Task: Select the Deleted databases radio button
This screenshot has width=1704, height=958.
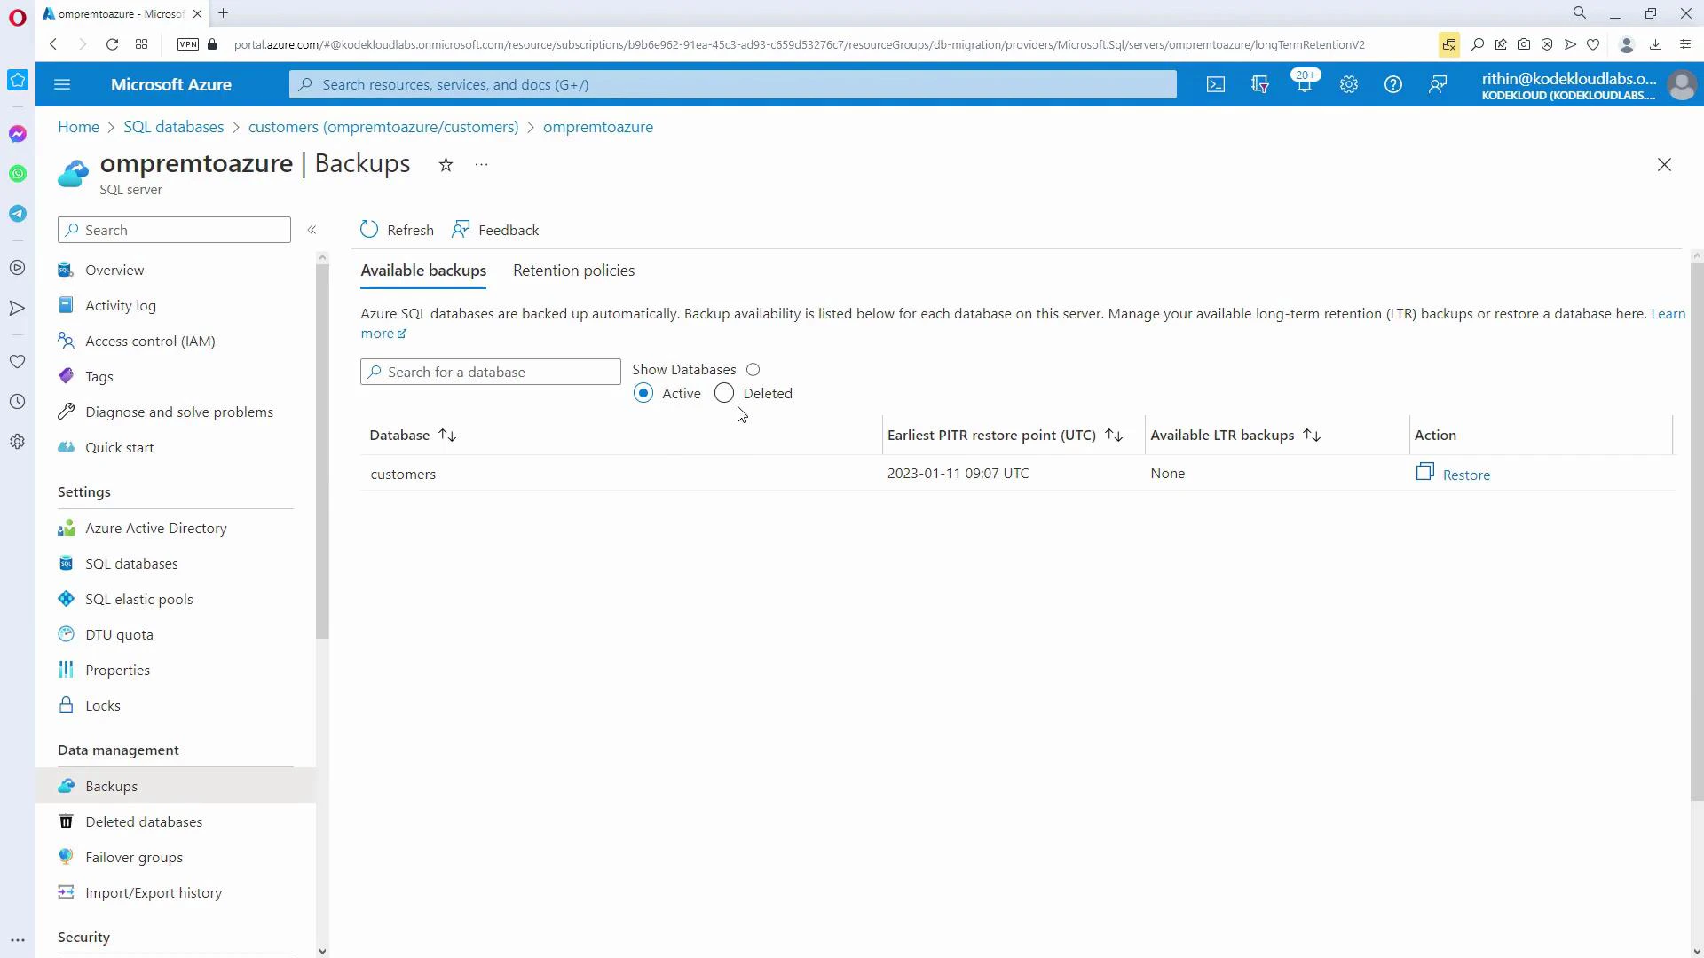Action: pyautogui.click(x=723, y=393)
